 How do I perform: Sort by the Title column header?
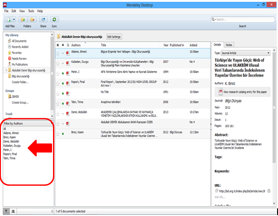104,45
